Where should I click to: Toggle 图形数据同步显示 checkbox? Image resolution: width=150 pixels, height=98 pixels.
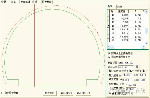(x=109, y=57)
